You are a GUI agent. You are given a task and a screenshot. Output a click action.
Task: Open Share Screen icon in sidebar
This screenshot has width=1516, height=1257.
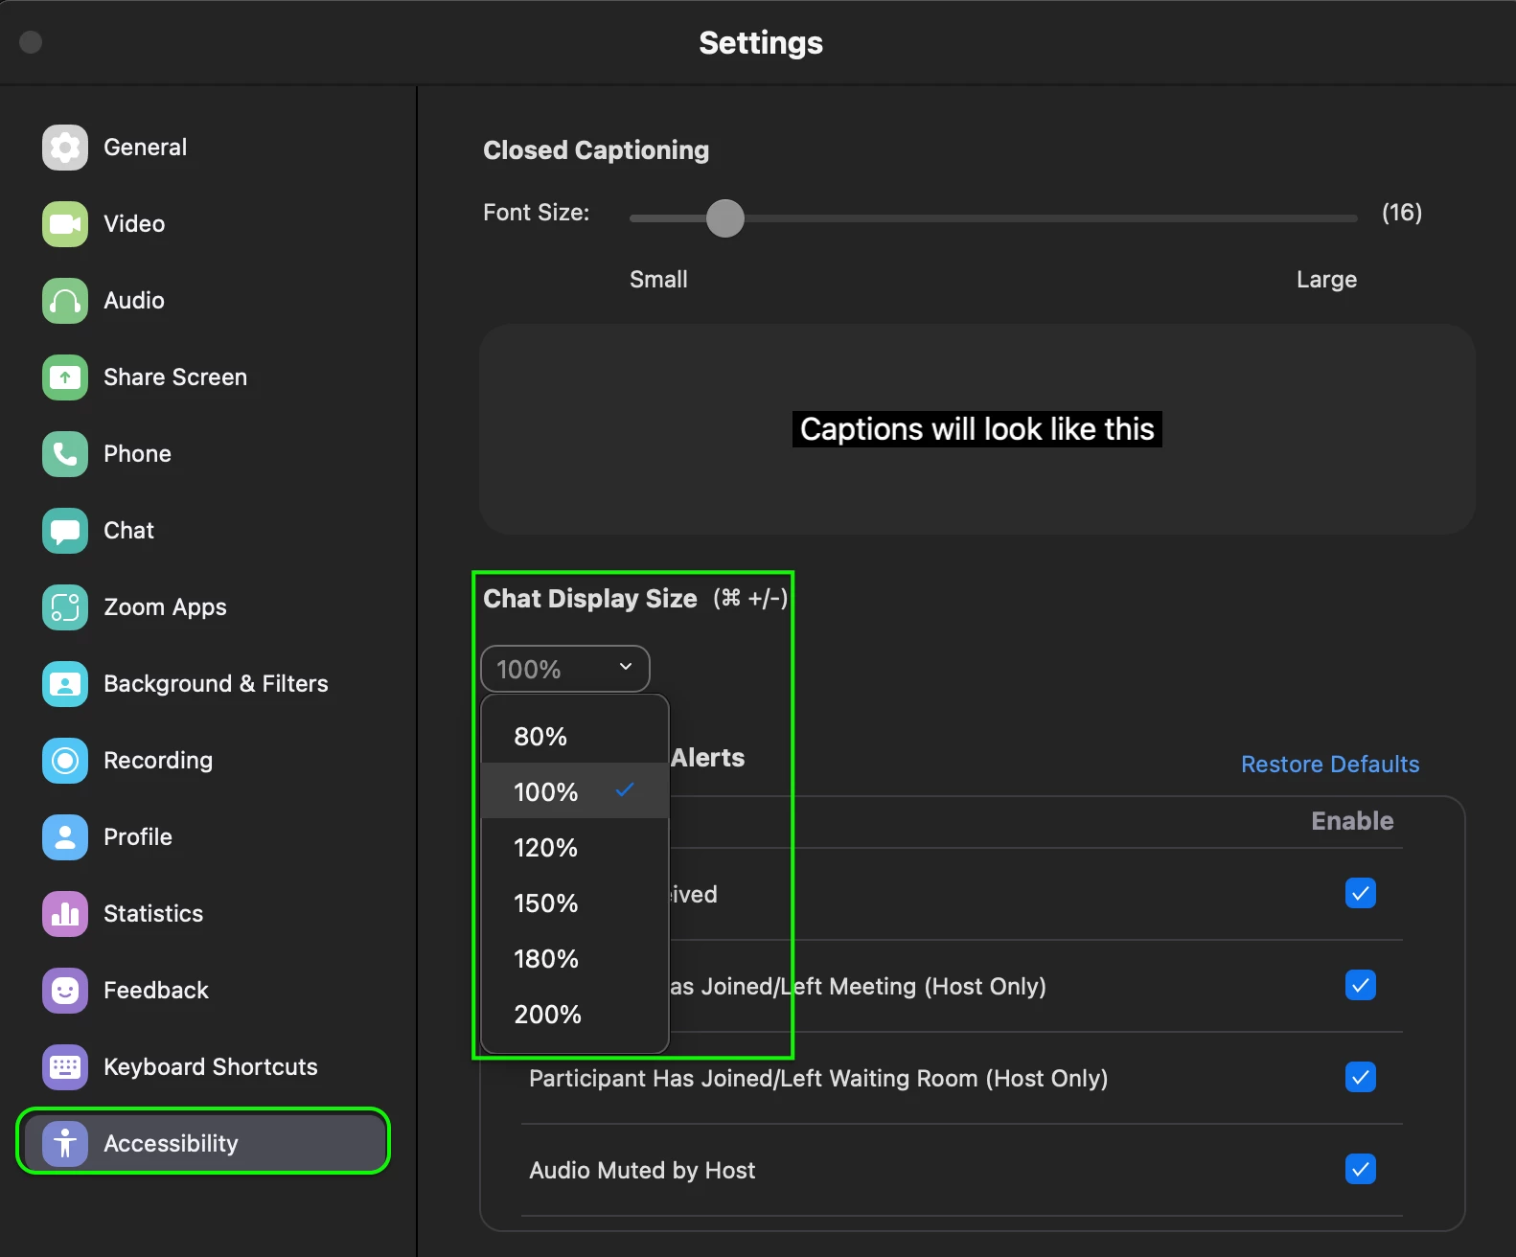65,377
